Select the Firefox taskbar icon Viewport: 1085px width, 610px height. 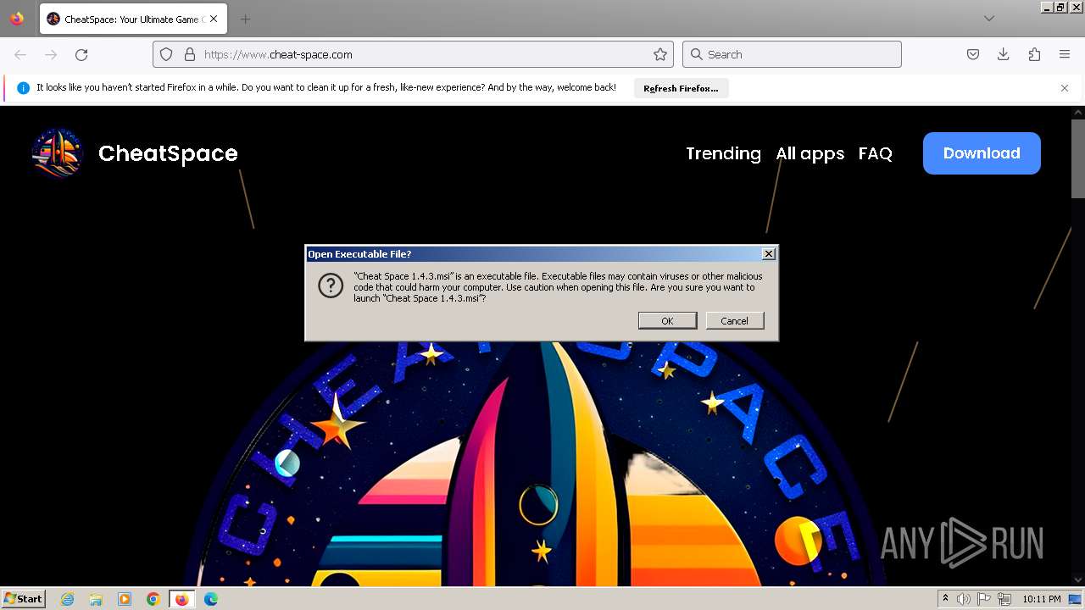pyautogui.click(x=181, y=599)
